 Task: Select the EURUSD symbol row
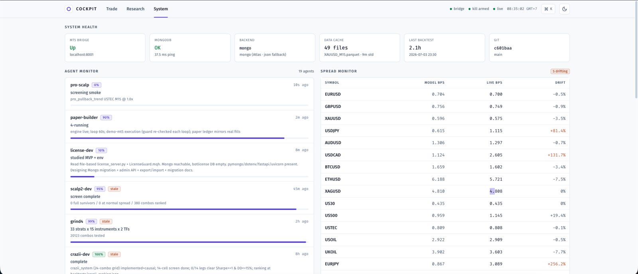[445, 94]
